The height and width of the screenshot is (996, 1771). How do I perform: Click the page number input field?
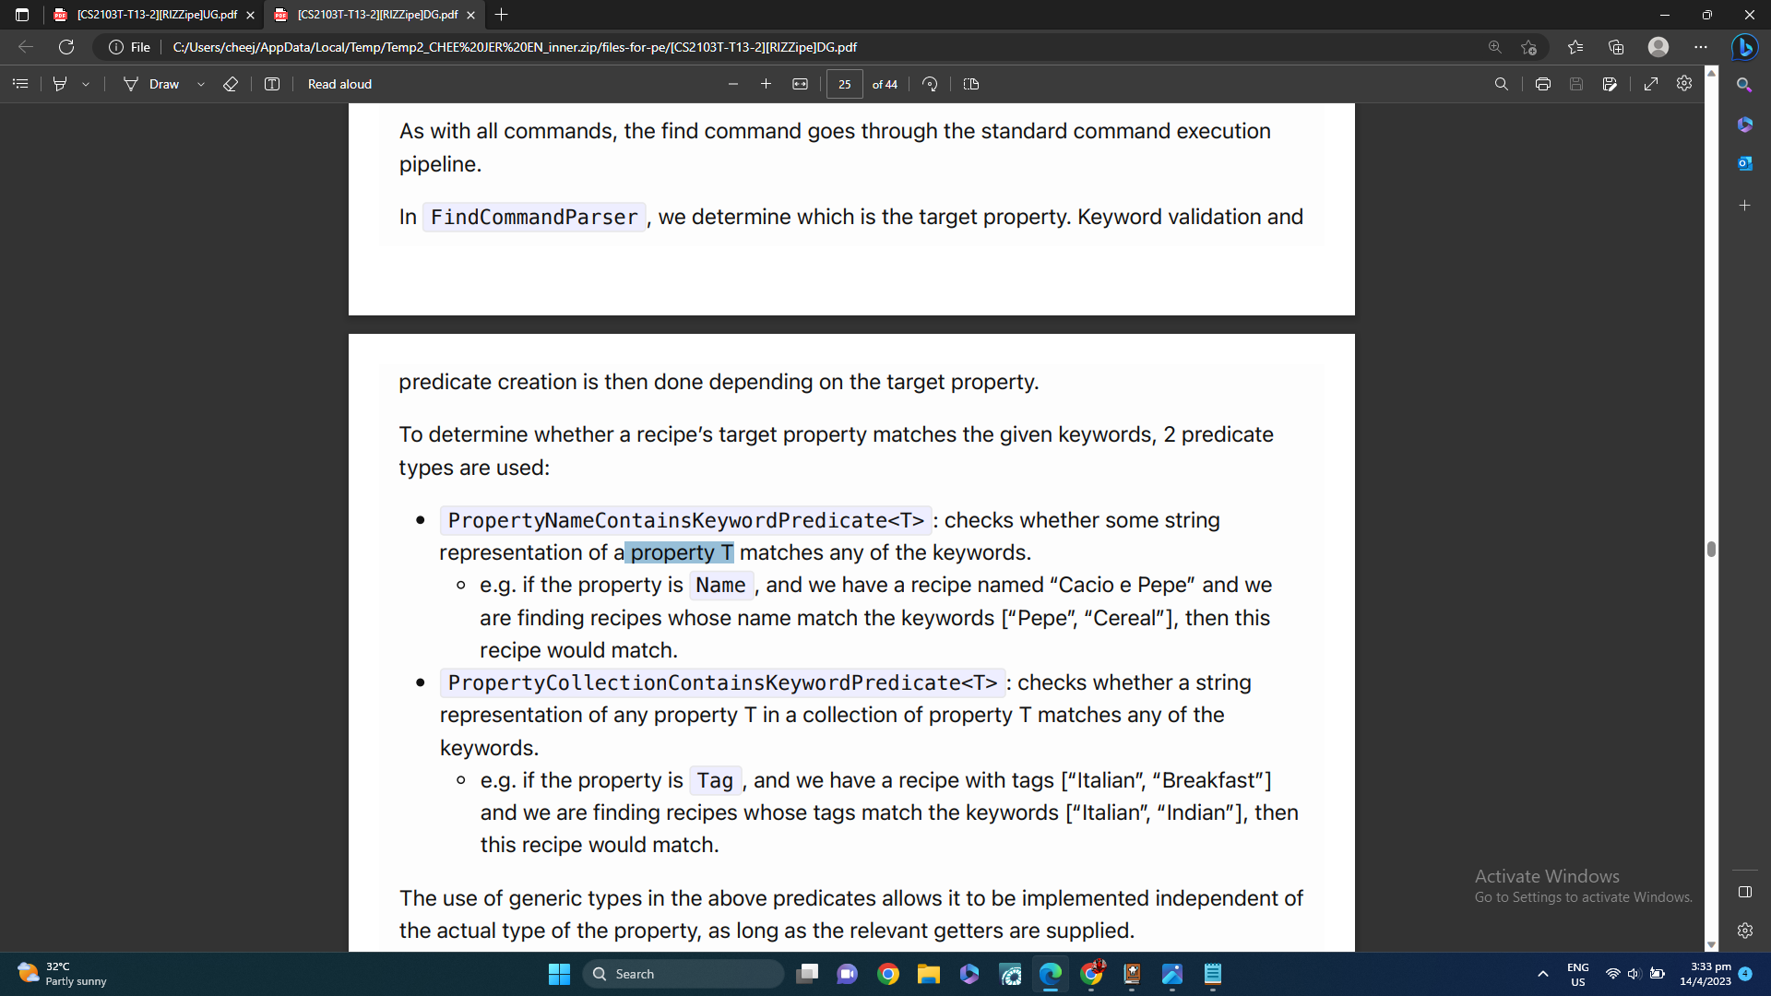pyautogui.click(x=844, y=84)
